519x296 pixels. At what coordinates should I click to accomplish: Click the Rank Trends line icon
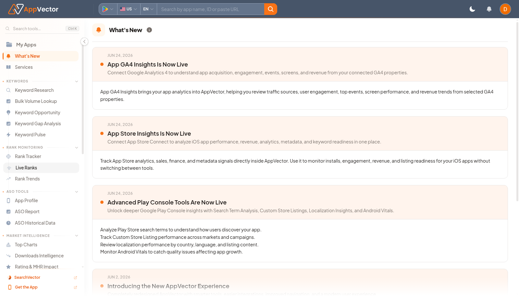coord(8,179)
